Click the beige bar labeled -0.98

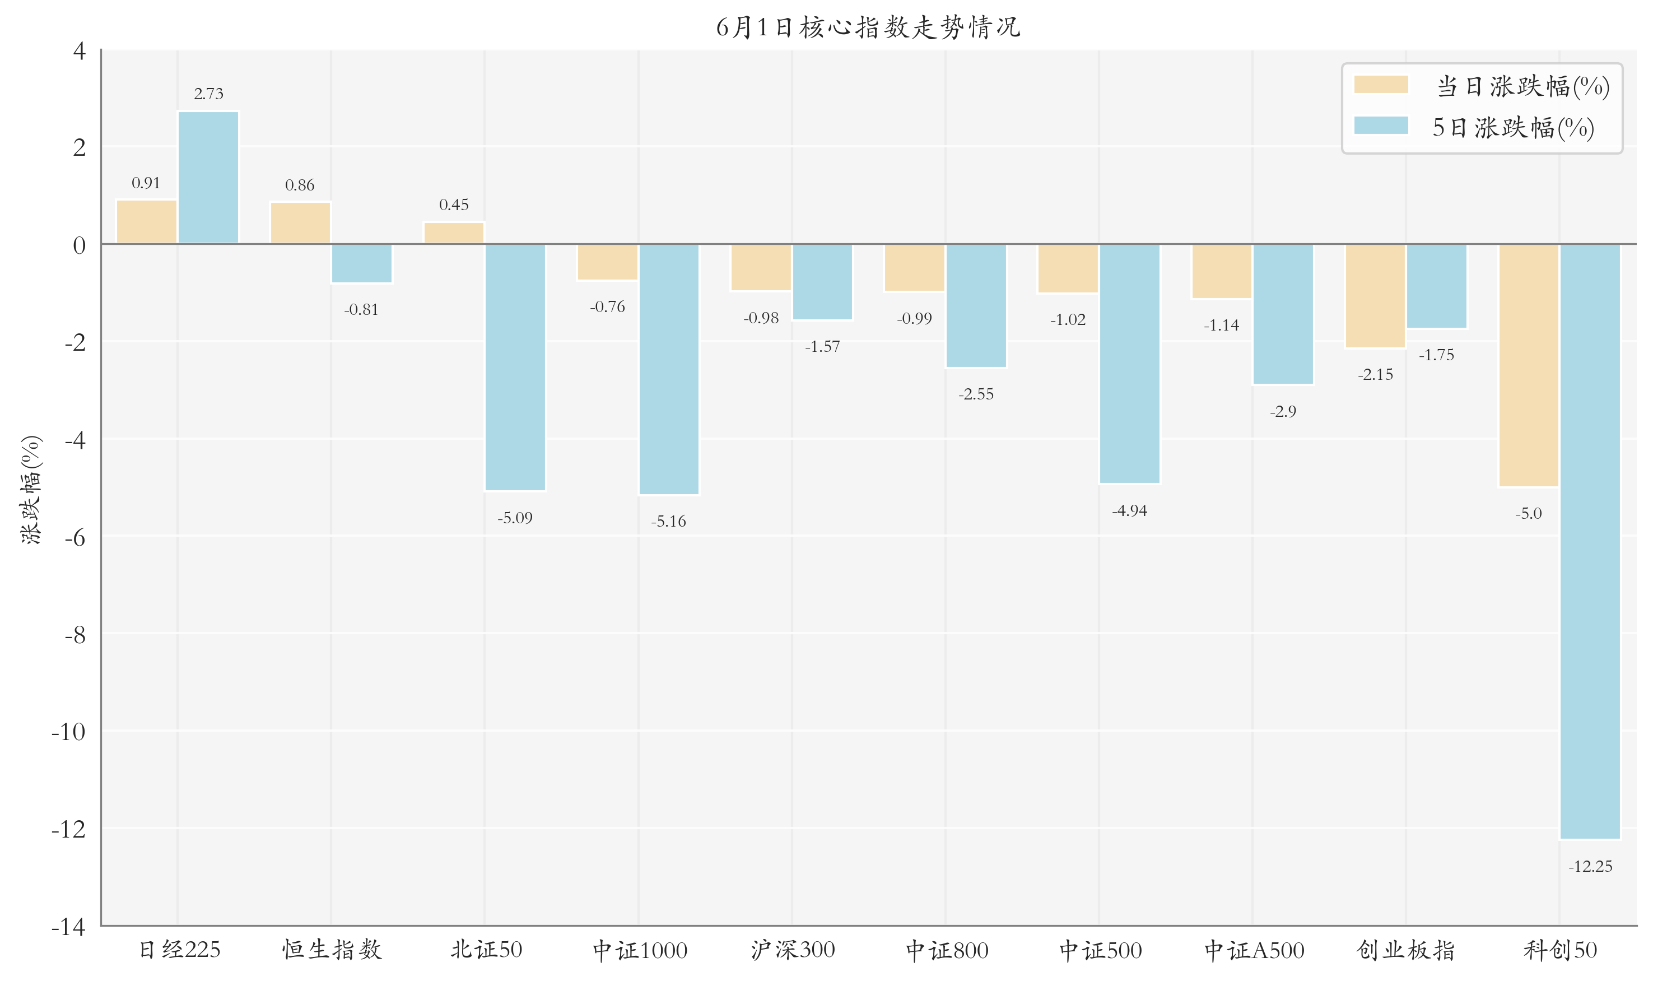[x=761, y=268]
